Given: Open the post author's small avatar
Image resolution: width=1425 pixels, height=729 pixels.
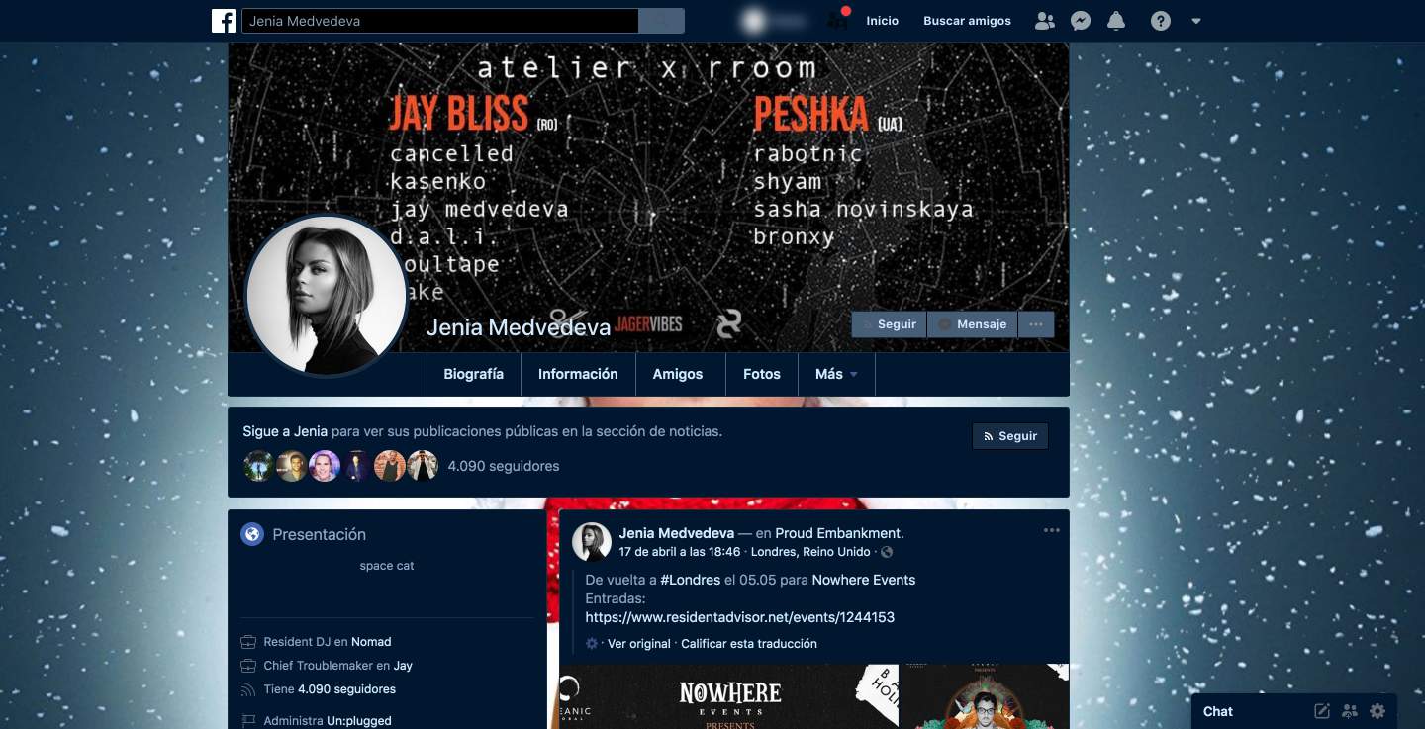Looking at the screenshot, I should [592, 541].
